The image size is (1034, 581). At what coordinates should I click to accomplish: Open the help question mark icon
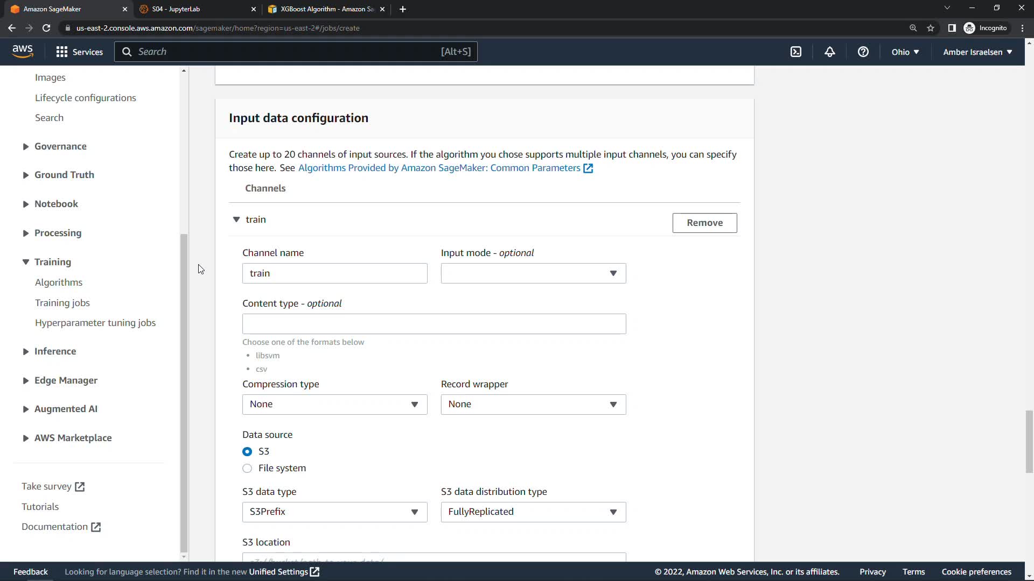(863, 52)
